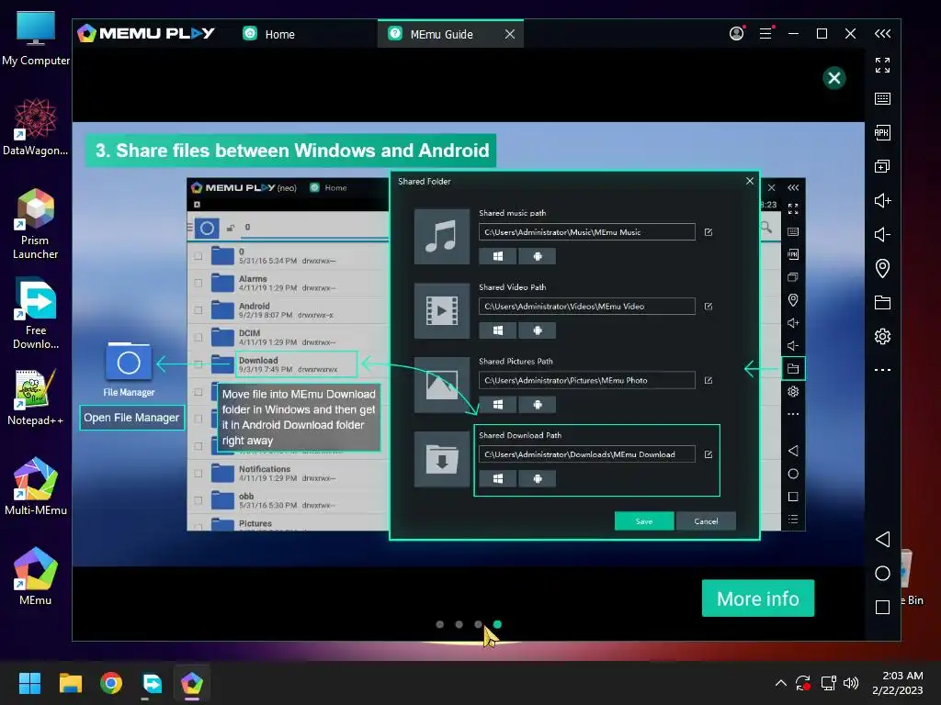Open the multi-window instance icon in sidebar
The width and height of the screenshot is (941, 705).
click(x=882, y=166)
